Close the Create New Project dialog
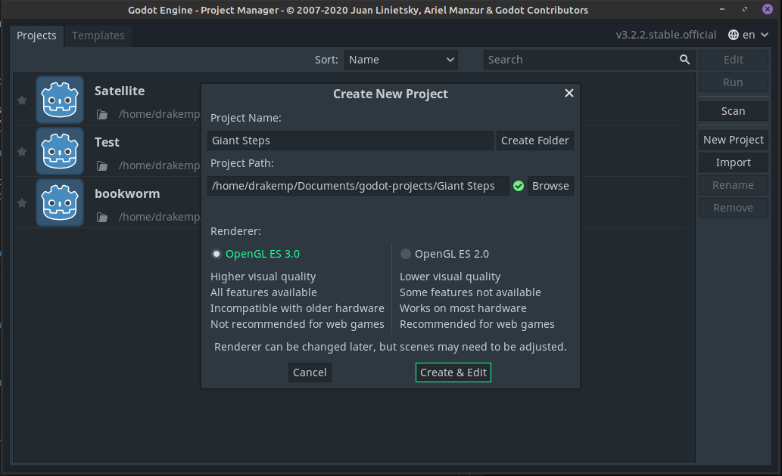782x476 pixels. [569, 93]
